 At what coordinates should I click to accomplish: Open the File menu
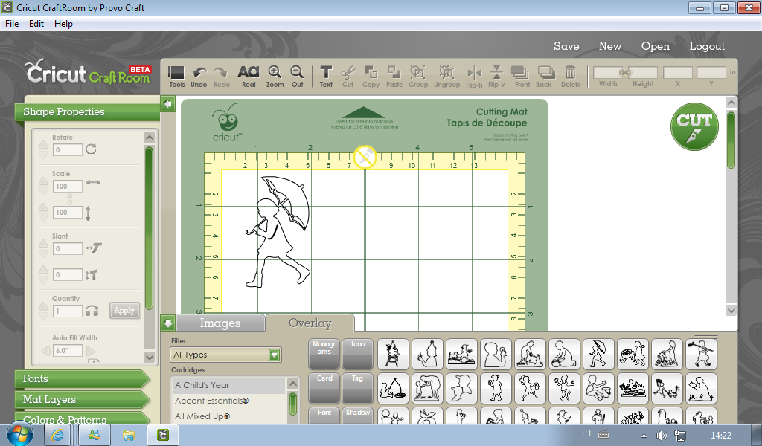pyautogui.click(x=11, y=23)
